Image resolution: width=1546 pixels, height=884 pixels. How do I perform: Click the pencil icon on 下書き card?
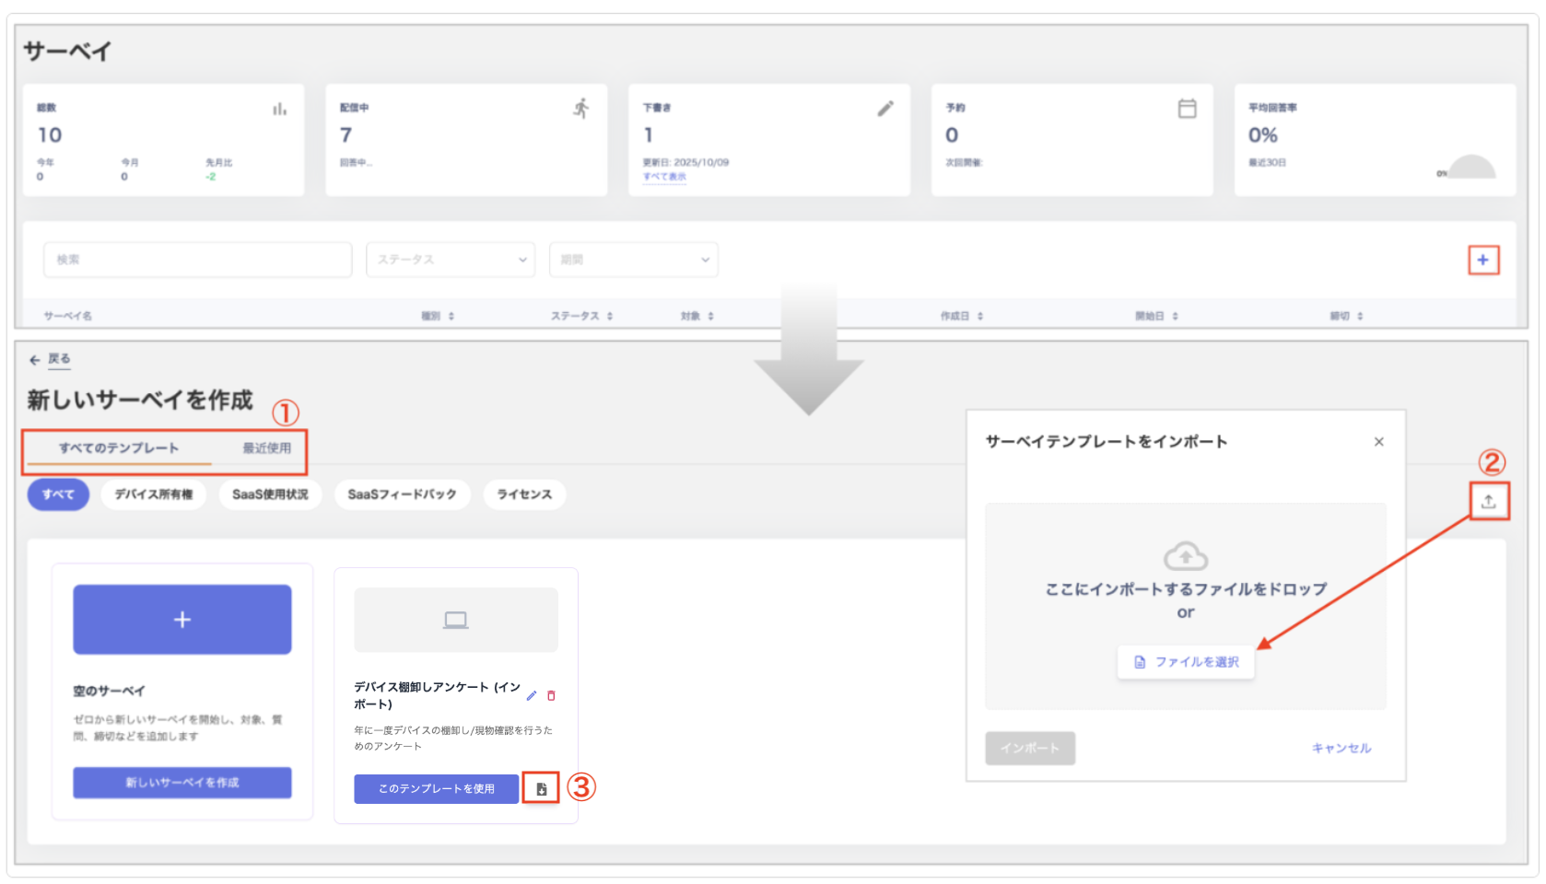[x=885, y=109]
